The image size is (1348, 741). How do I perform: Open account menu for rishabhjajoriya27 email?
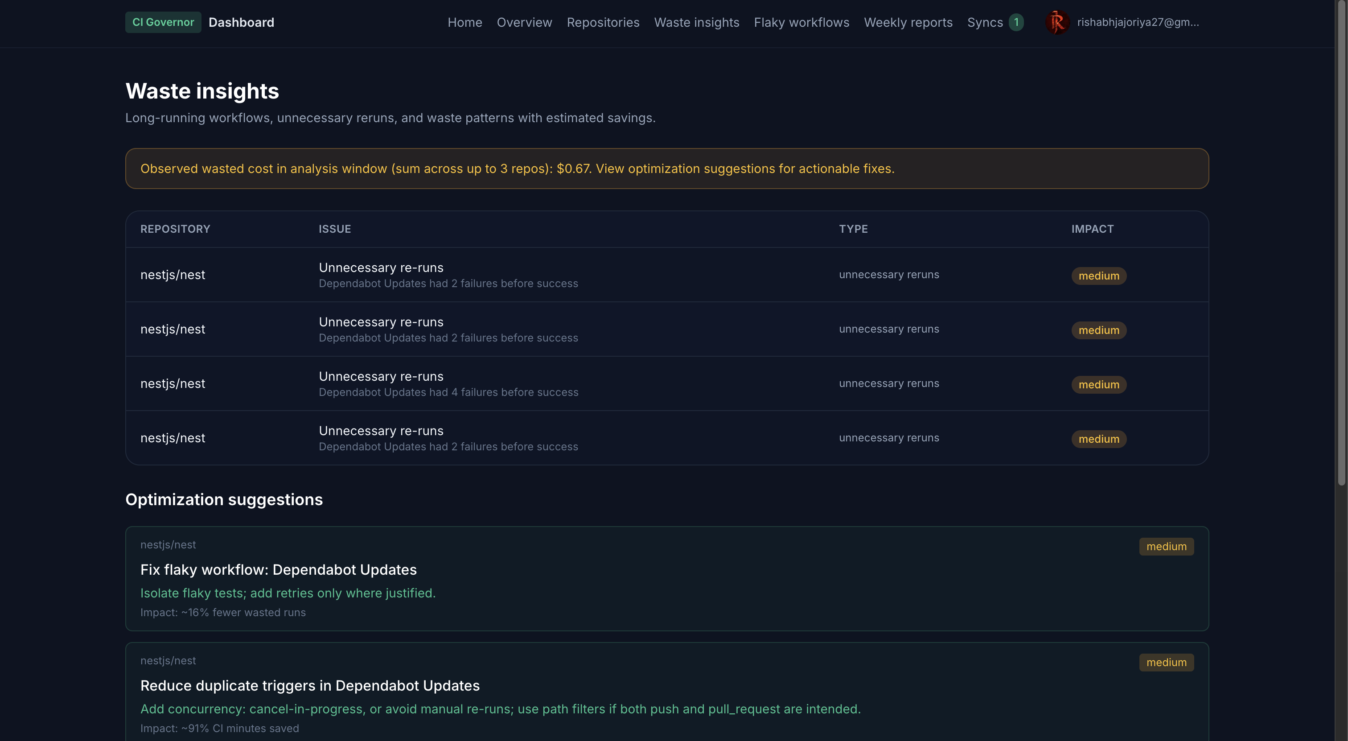[x=1138, y=22]
